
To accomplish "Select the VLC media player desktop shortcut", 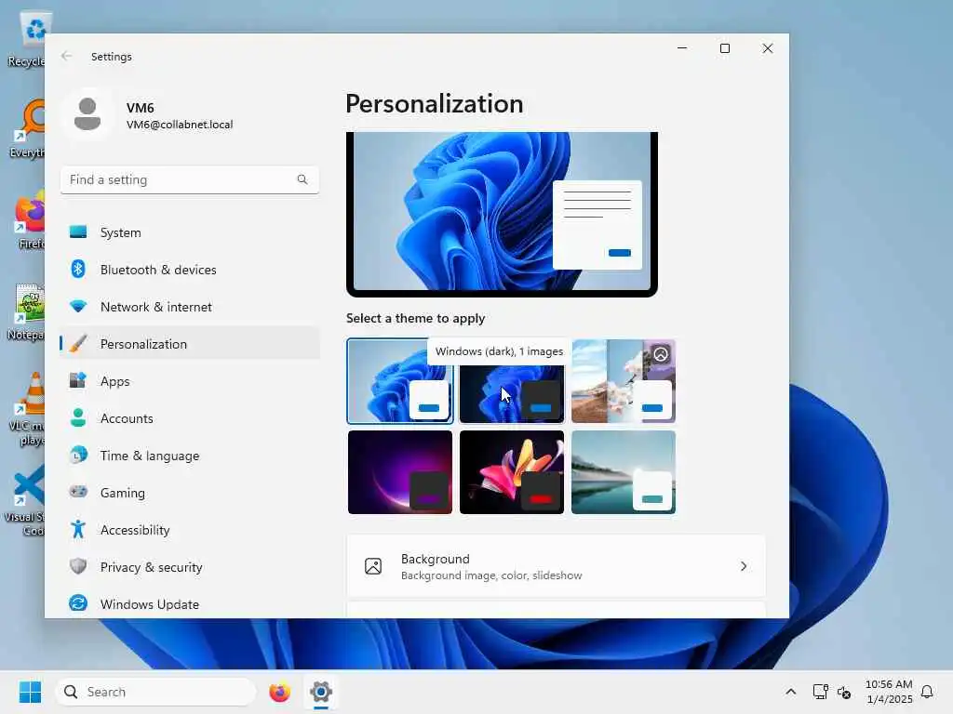I will click(x=27, y=409).
